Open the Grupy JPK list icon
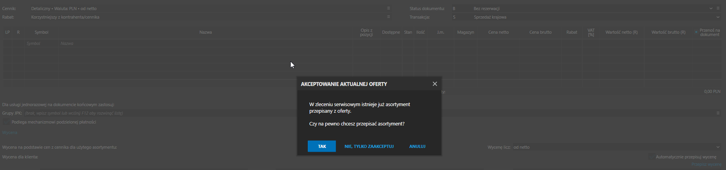The width and height of the screenshot is (726, 170). pos(718,113)
